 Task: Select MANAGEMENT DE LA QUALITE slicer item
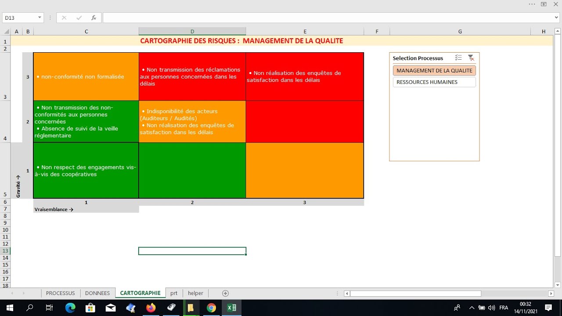point(434,70)
